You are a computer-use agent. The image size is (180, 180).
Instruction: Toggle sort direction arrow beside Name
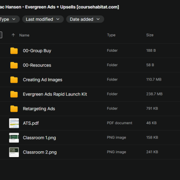click(13, 35)
